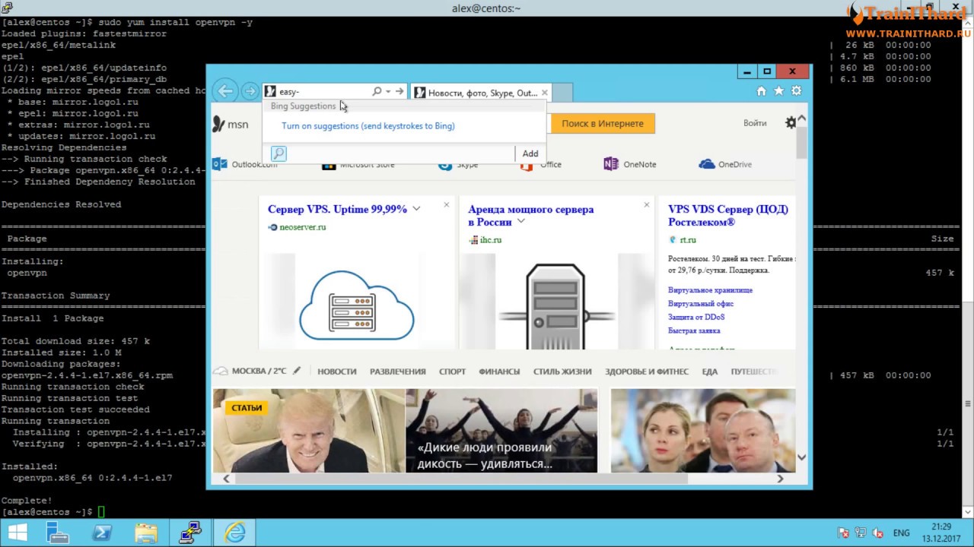Click the horizontal scrollbar left arrow
This screenshot has width=974, height=547.
pyautogui.click(x=226, y=478)
